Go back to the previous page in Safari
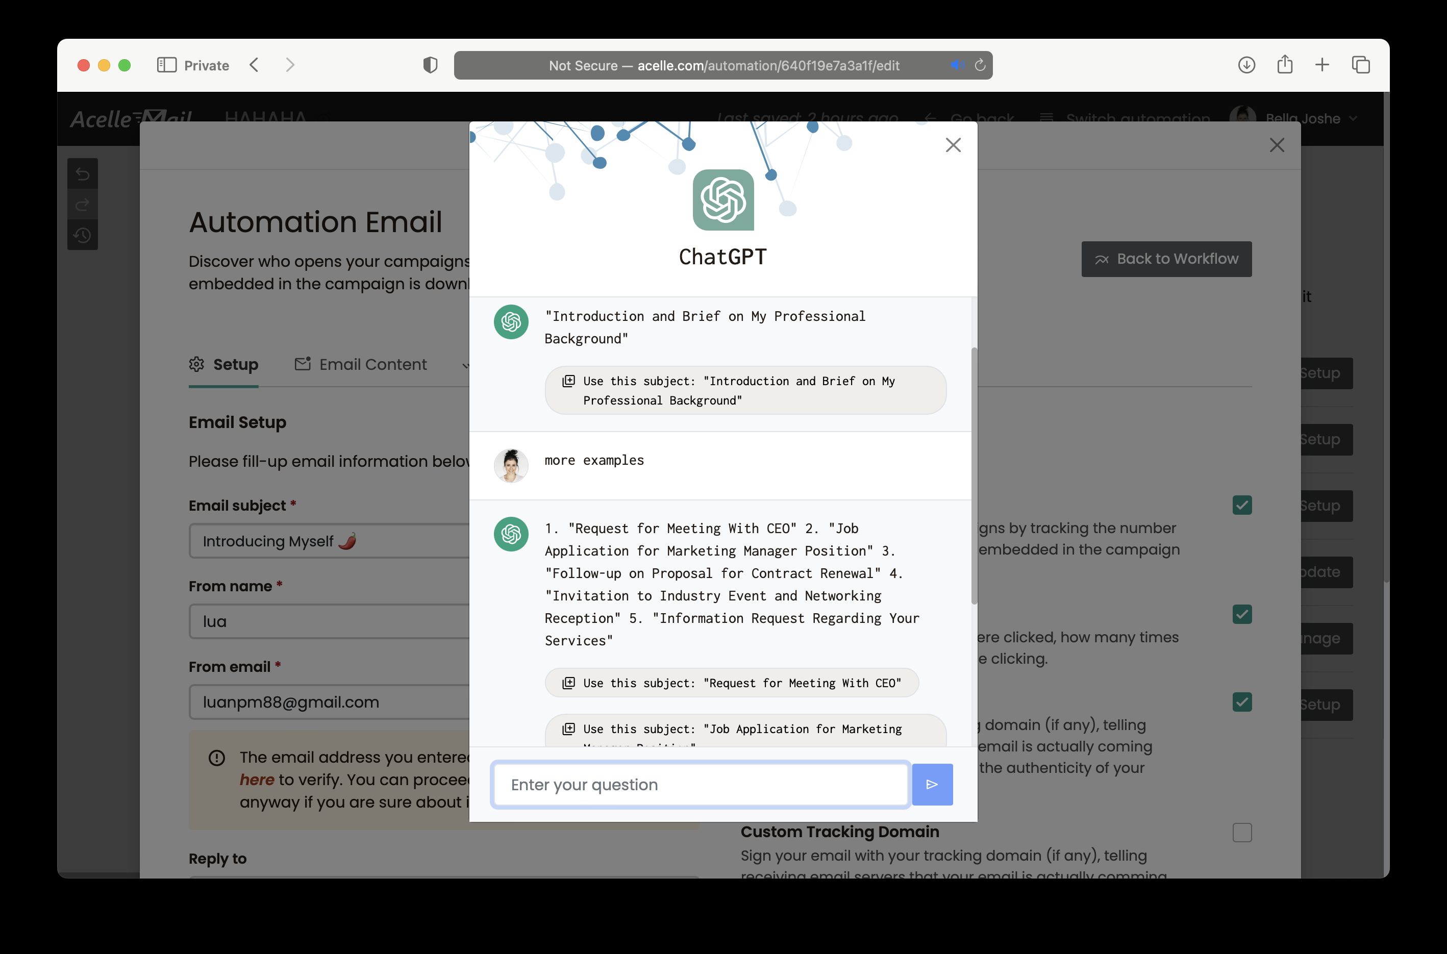 coord(255,65)
